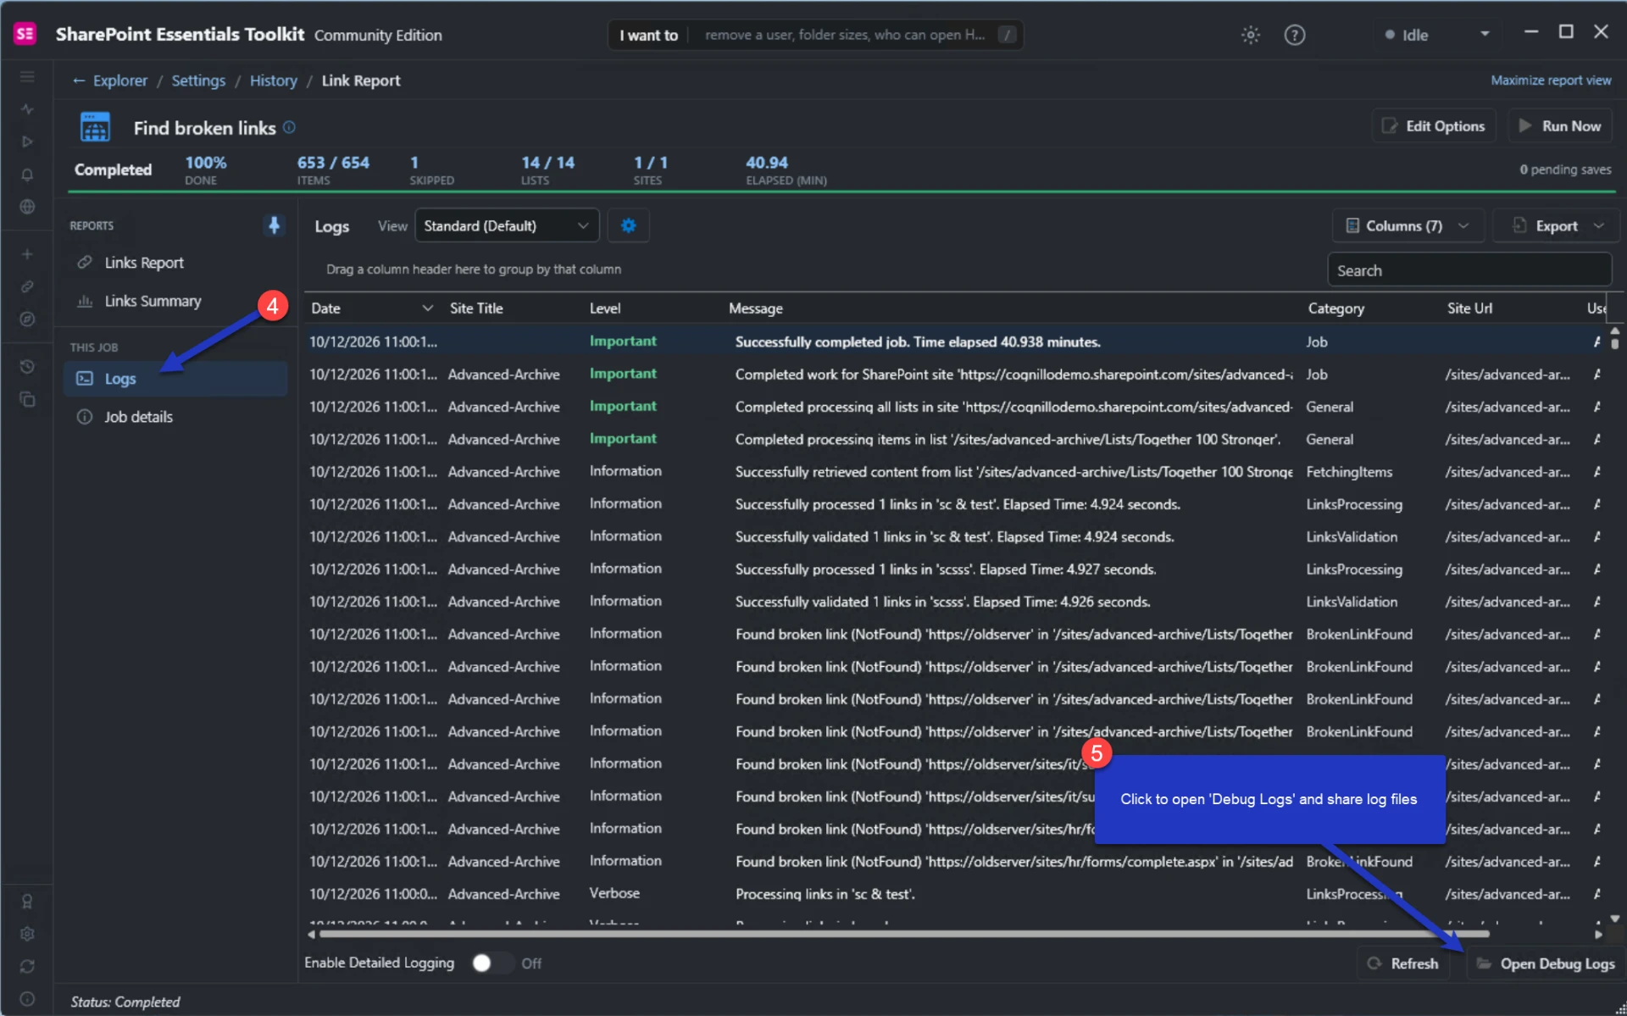This screenshot has height=1016, width=1627.
Task: Open notifications bell in sidebar
Action: click(27, 175)
